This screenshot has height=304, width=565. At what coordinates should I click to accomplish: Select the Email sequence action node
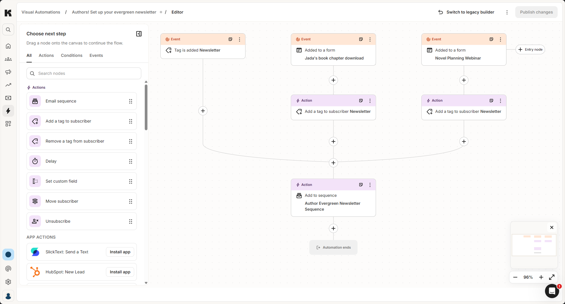click(x=82, y=101)
